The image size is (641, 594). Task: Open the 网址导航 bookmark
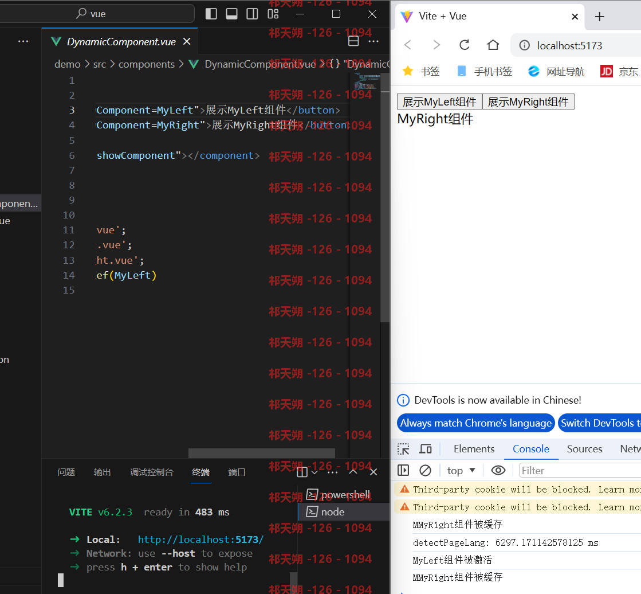(556, 72)
